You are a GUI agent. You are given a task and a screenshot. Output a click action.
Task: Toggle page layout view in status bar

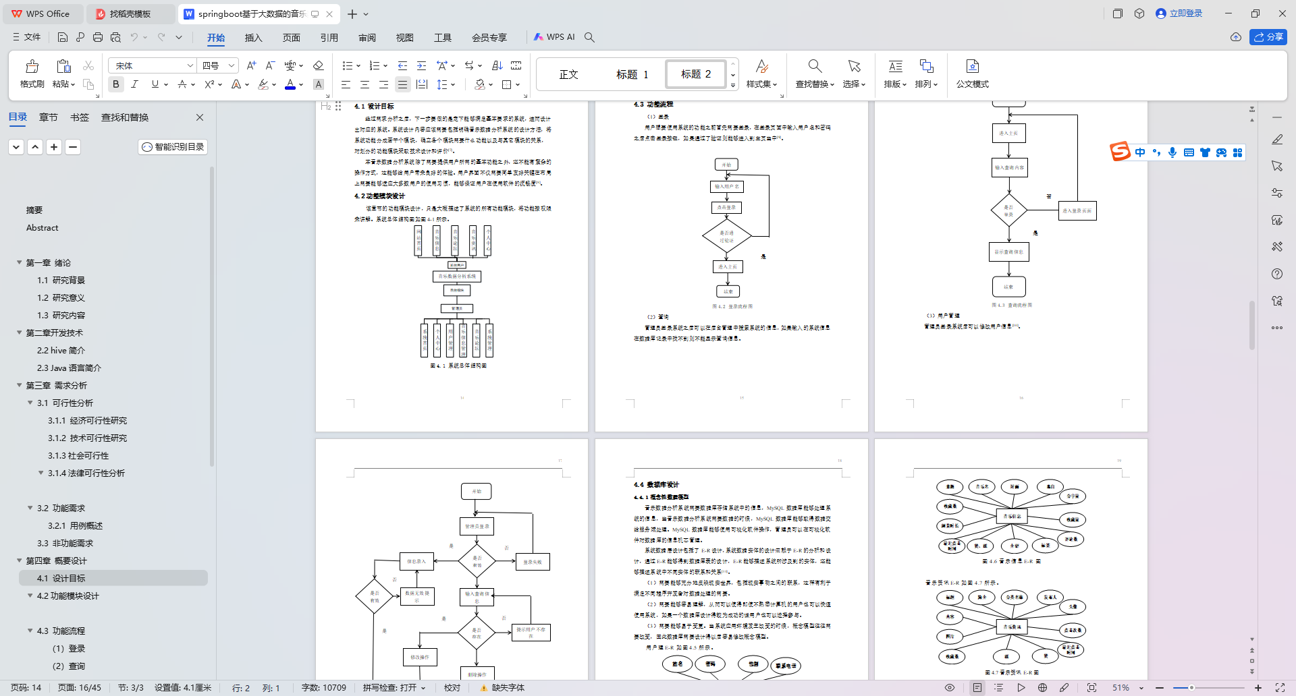[x=977, y=688]
